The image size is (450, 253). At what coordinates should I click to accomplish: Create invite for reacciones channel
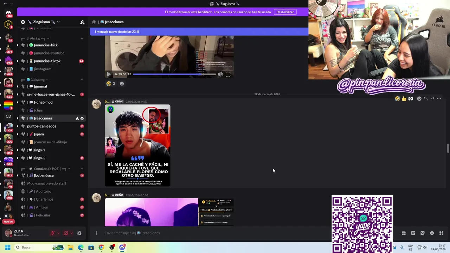pos(77,118)
